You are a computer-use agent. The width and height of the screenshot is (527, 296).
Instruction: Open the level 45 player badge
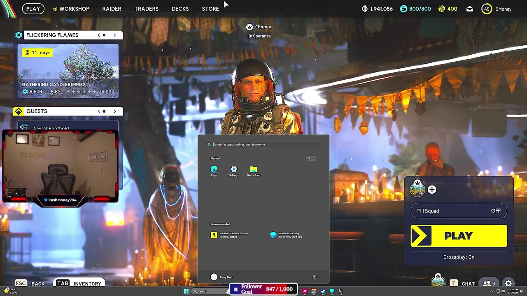coord(487,9)
